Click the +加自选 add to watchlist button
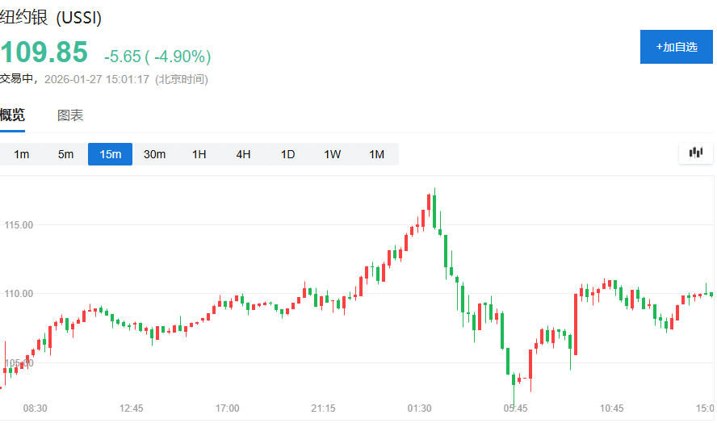 pyautogui.click(x=677, y=47)
